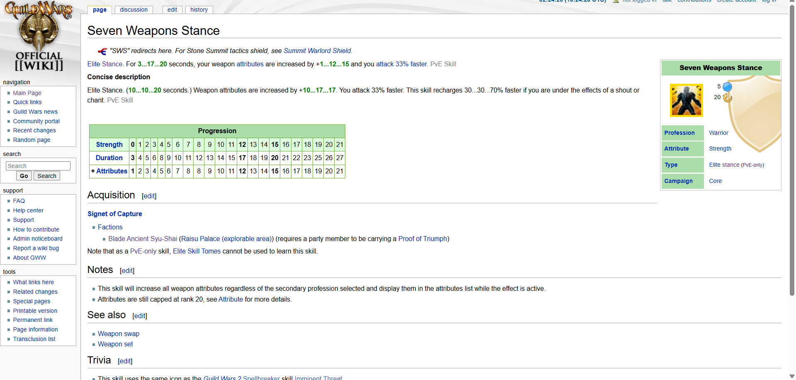Open the Transclusion list
Viewport: 796px width, 380px height.
pos(34,339)
